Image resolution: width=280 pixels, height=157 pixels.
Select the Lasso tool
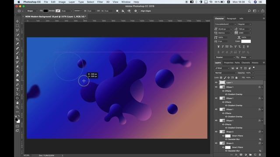[x=17, y=30]
